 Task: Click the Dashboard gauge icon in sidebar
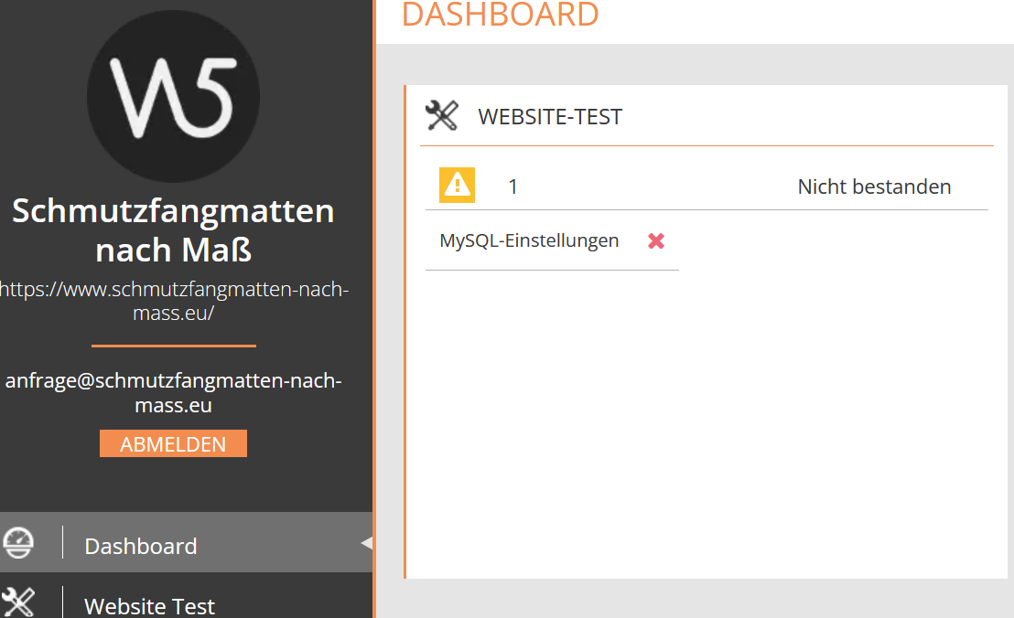(18, 543)
